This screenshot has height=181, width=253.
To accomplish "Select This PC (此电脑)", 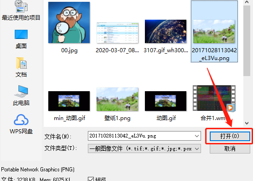I will coord(21,95).
